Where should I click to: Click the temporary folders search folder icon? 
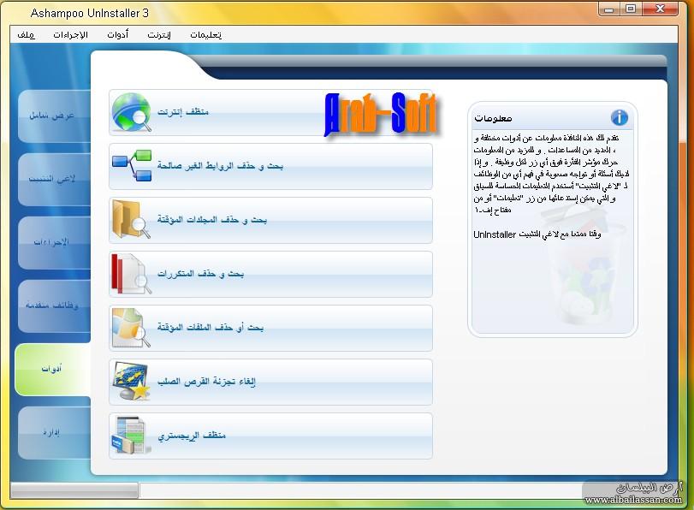131,219
